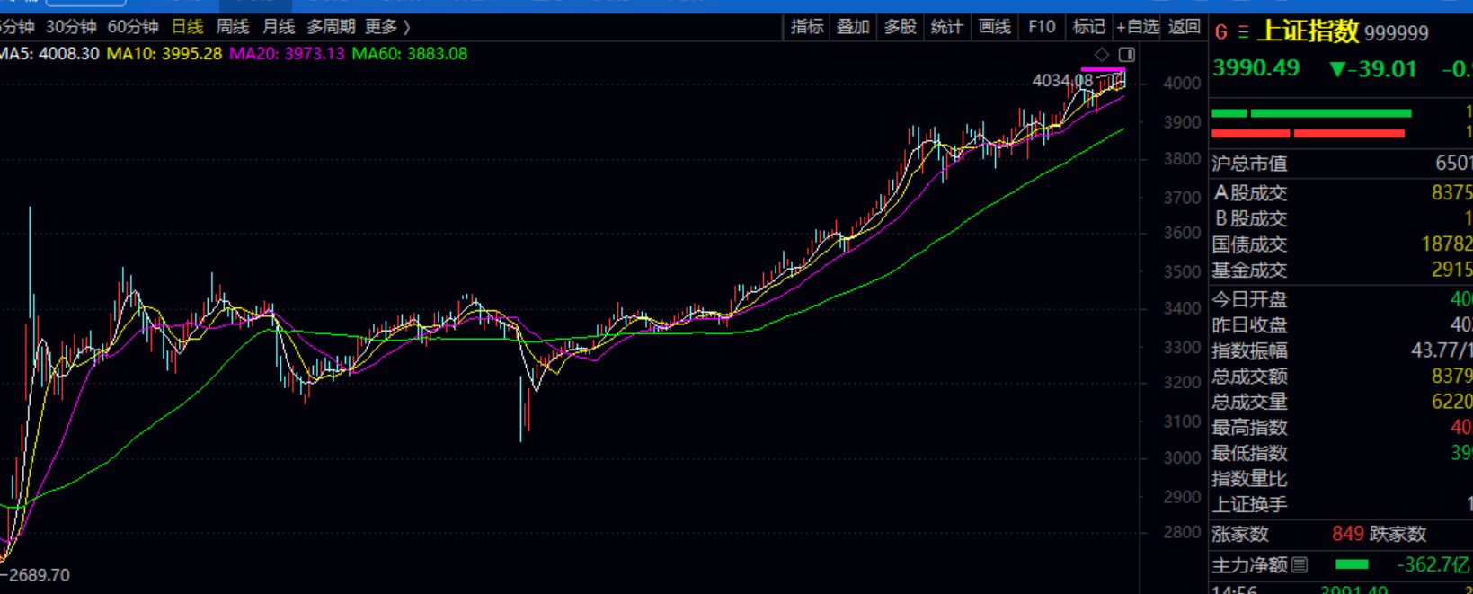Click the 上证指数 stock name

click(x=1309, y=31)
